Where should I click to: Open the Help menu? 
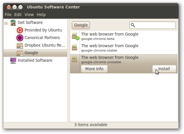click(x=41, y=14)
